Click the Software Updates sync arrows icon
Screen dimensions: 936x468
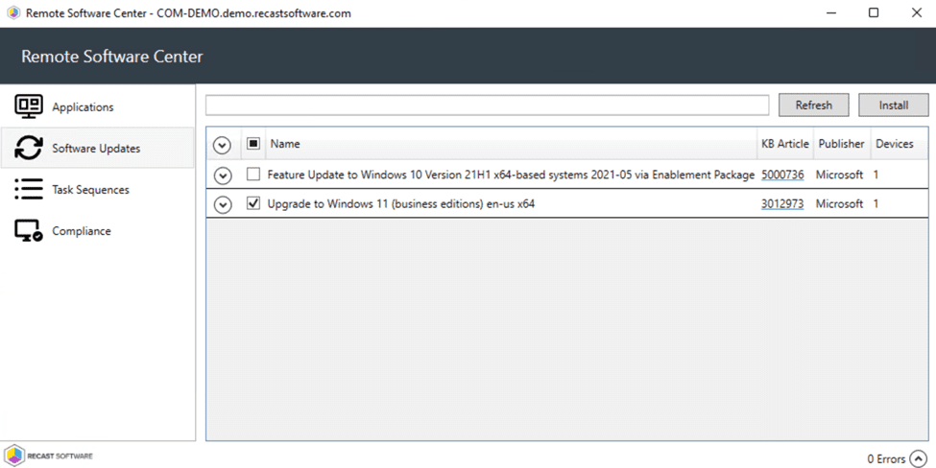(29, 148)
